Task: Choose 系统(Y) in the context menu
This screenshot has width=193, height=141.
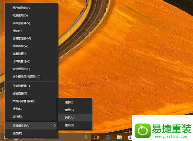Action: pyautogui.click(x=31, y=31)
